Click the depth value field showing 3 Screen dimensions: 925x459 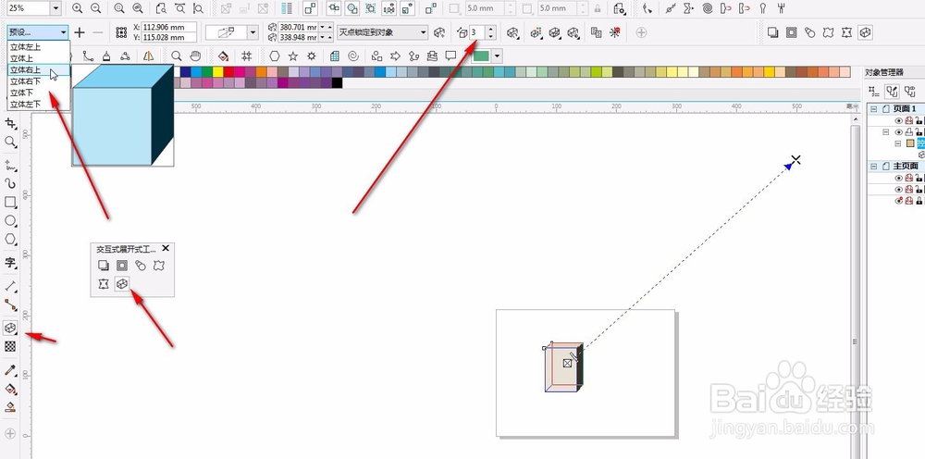click(x=477, y=32)
